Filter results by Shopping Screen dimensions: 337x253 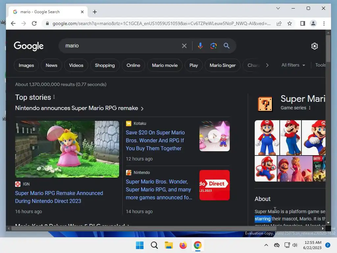(x=105, y=65)
